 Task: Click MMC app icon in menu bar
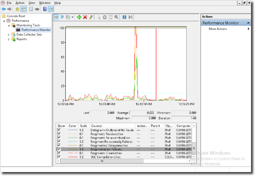tap(3, 3)
